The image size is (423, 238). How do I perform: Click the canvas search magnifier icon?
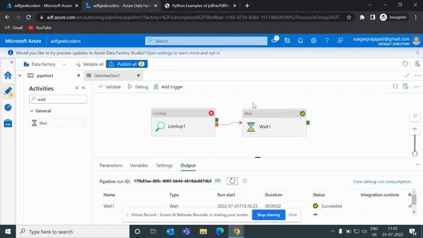414,116
